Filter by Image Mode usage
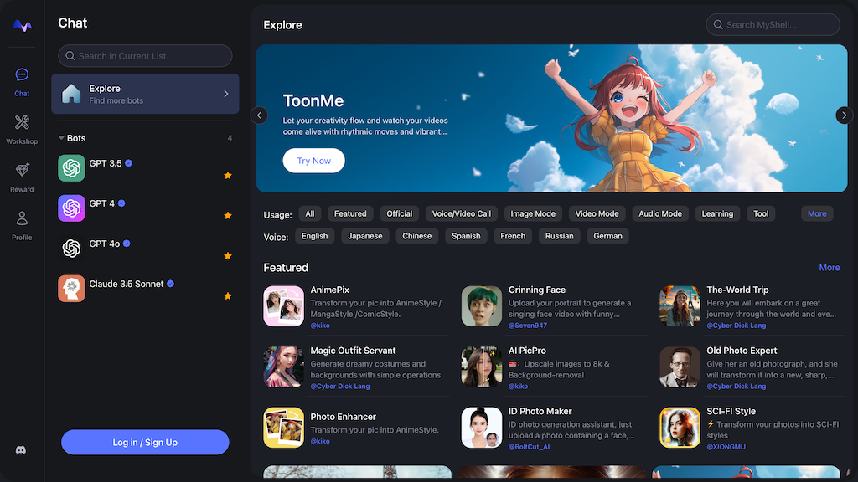The height and width of the screenshot is (482, 858). [533, 213]
